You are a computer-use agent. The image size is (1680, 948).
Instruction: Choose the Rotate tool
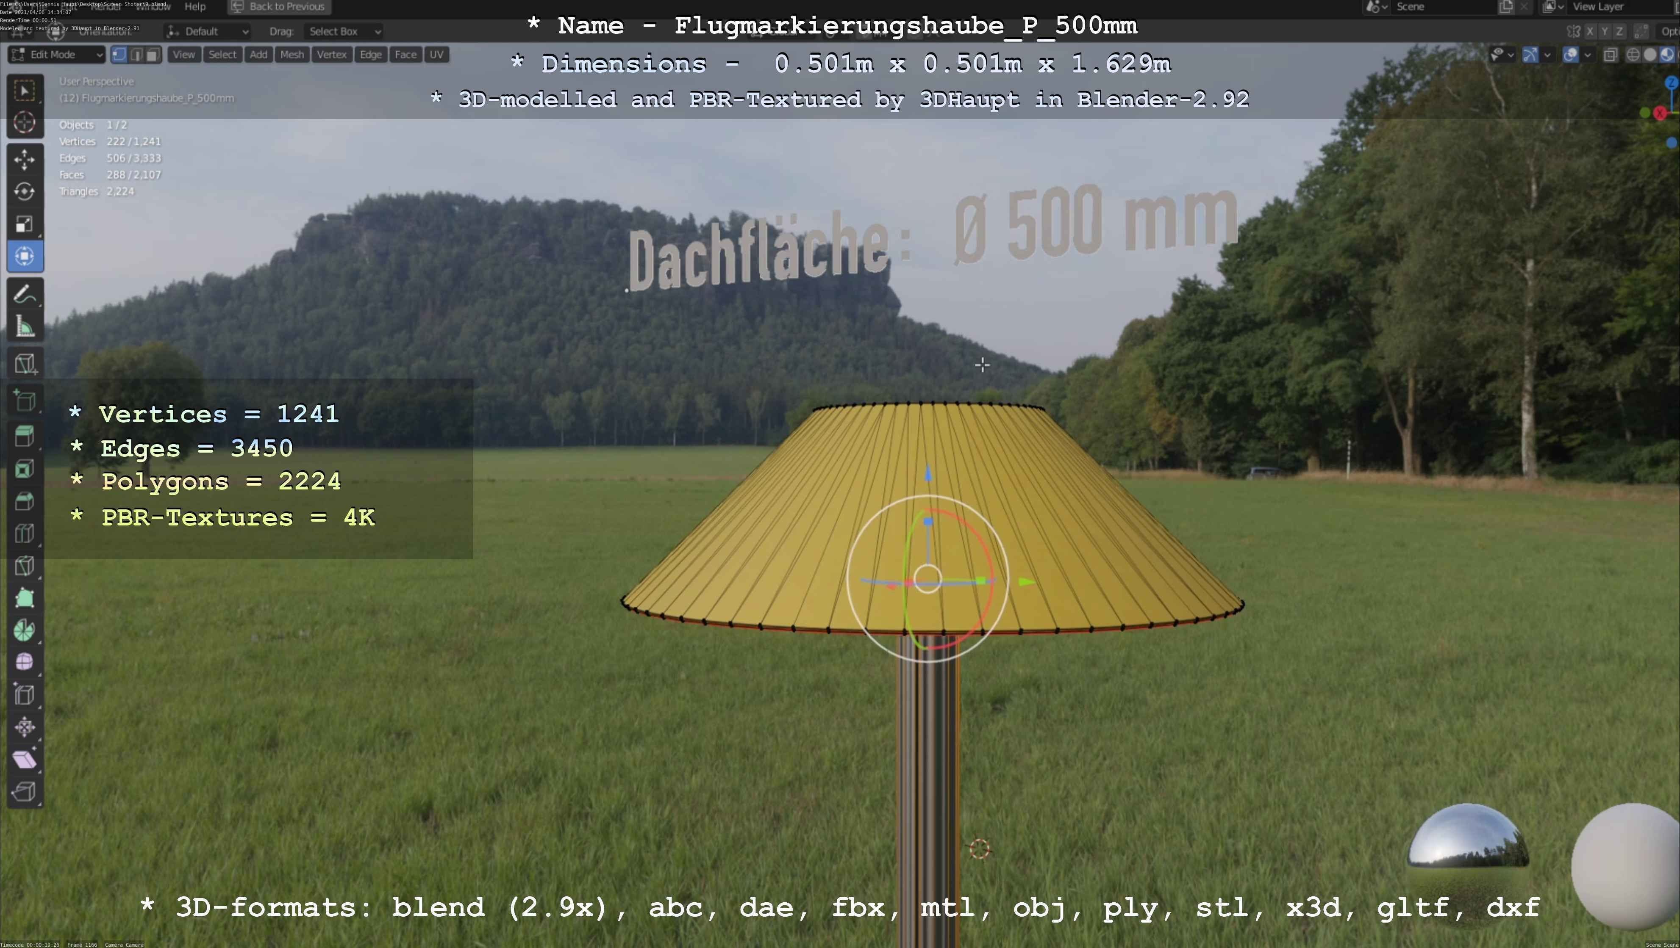(x=25, y=191)
